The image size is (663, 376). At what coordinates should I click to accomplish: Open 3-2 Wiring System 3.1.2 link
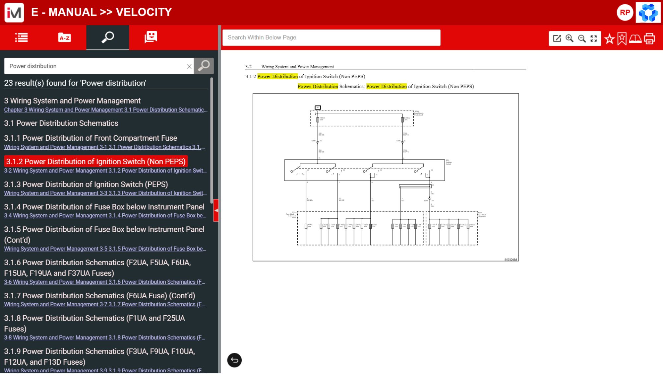tap(105, 172)
